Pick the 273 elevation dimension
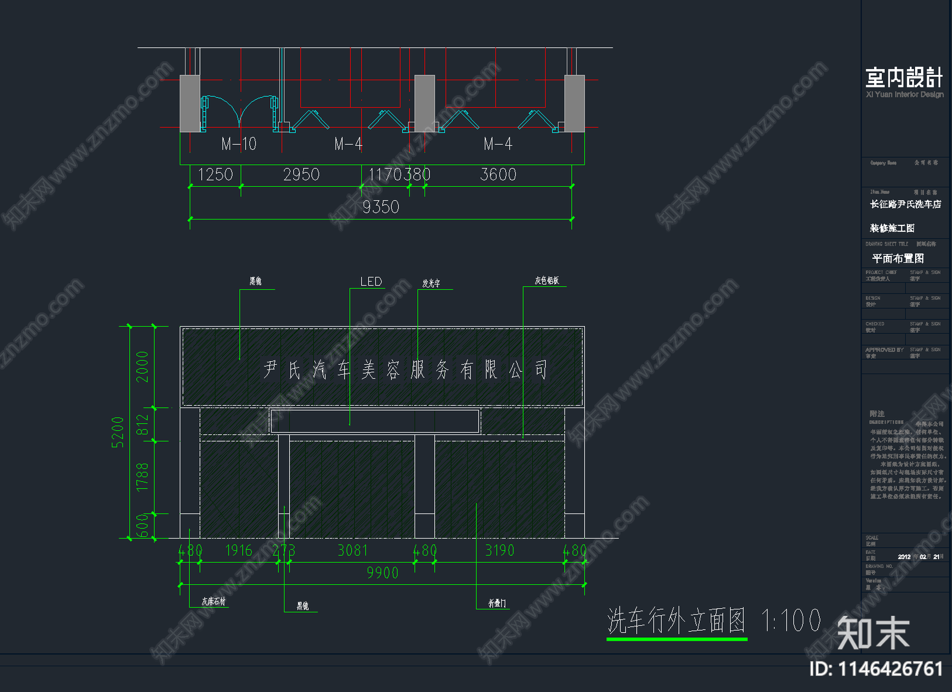 284,550
